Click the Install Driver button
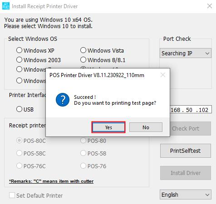216x204 pixels. click(186, 173)
